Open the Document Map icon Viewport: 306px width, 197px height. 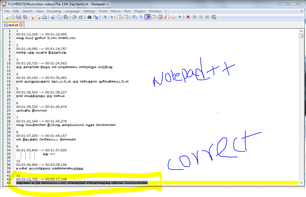[x=160, y=17]
